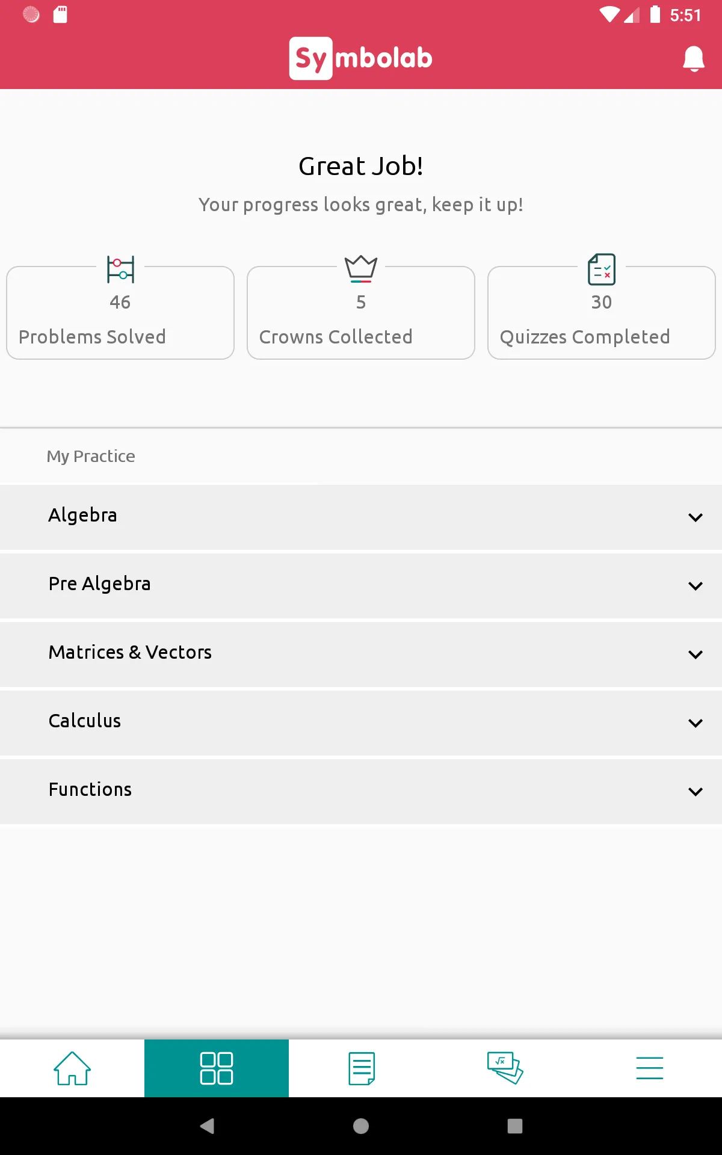722x1155 pixels.
Task: Open the Algebra practice row
Action: coord(361,517)
